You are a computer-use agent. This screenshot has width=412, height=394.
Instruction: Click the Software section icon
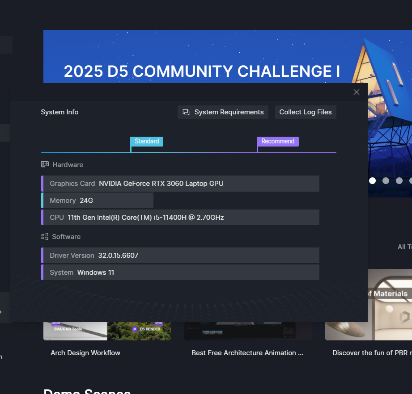pos(45,237)
